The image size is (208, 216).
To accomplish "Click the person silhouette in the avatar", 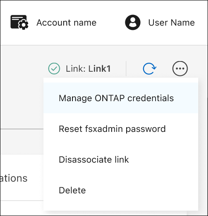I will [133, 22].
